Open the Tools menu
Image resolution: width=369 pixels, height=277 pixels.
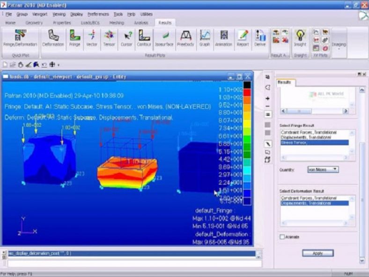click(118, 14)
